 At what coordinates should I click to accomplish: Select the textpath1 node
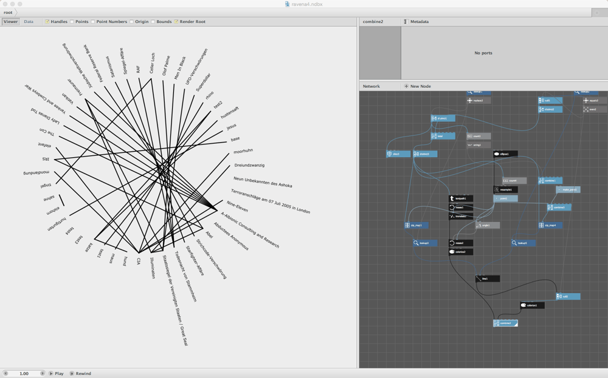point(461,198)
